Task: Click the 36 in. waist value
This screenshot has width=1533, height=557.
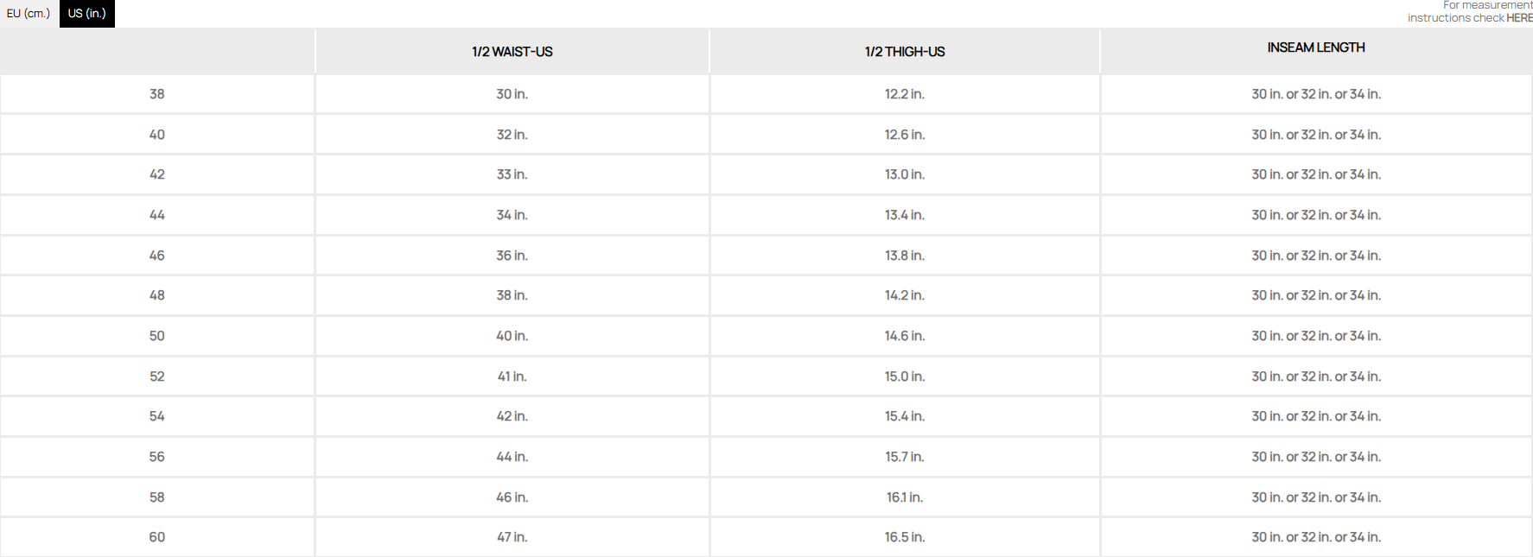Action: [512, 256]
